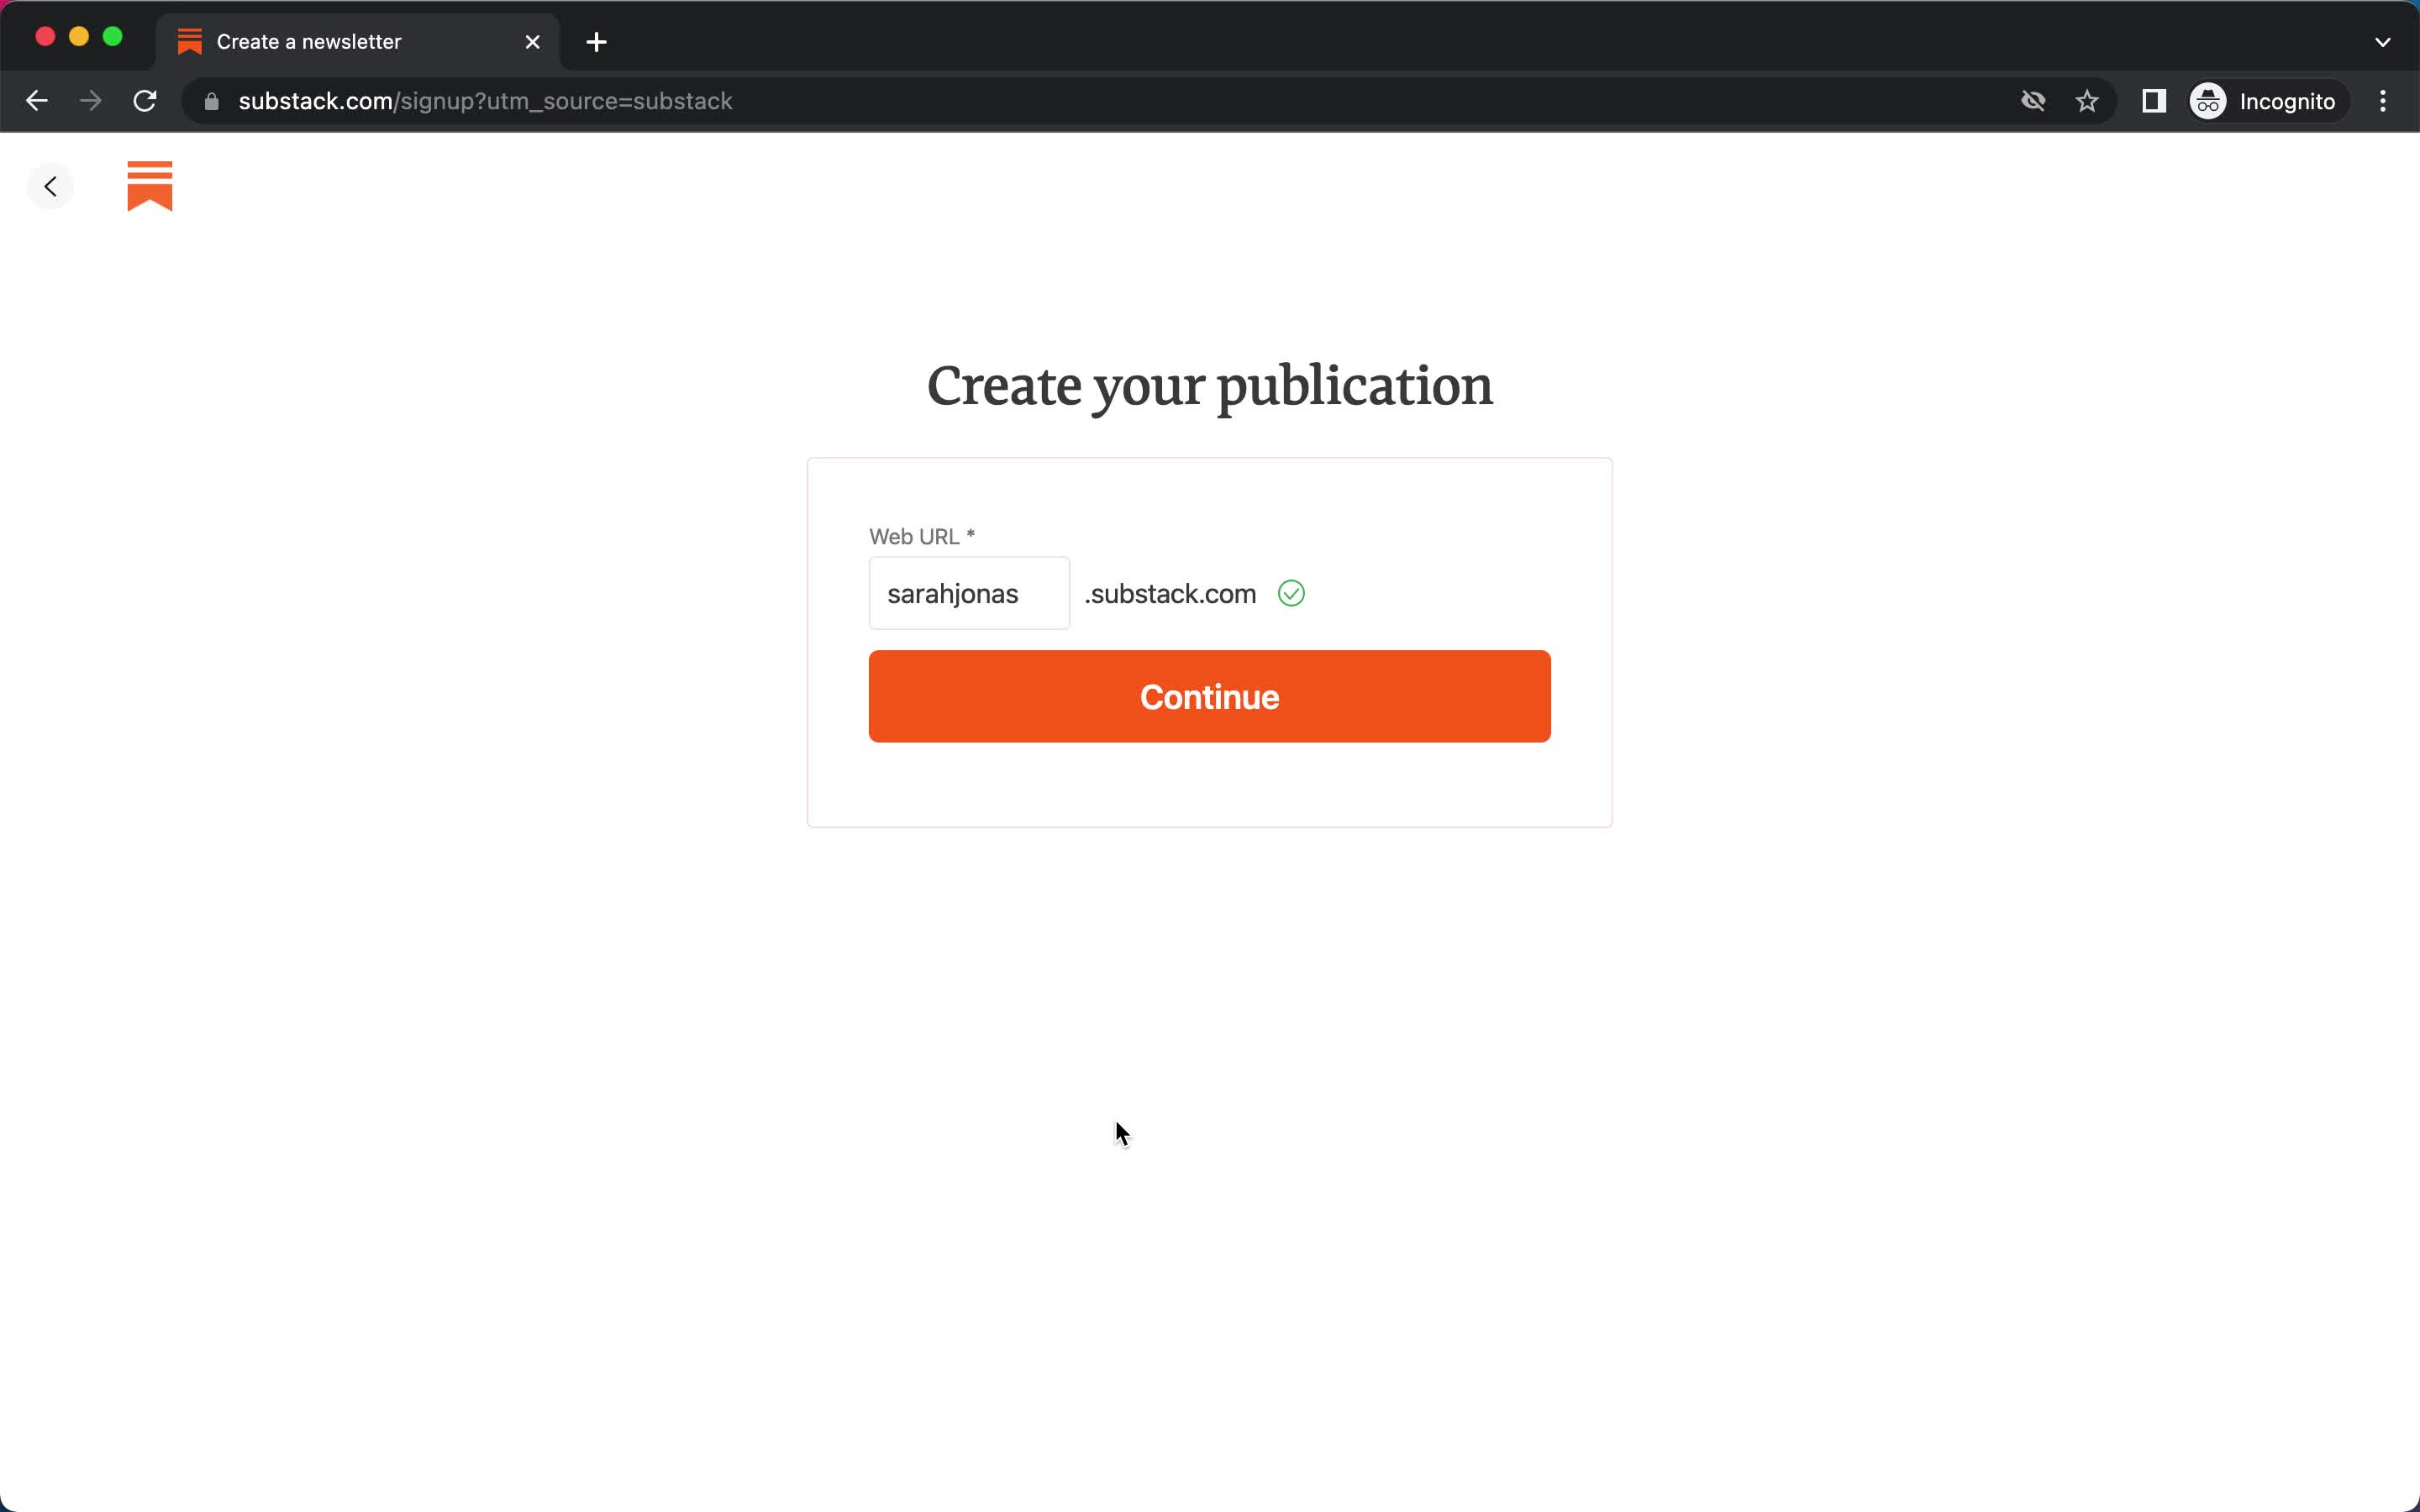Minimize window with yellow button

pos(79,37)
